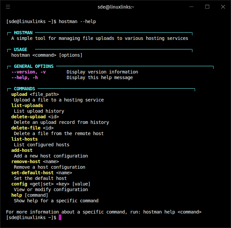Viewport: 231px width, 228px height.
Task: Click the magenta cursor at the final prompt
Action: click(x=60, y=217)
